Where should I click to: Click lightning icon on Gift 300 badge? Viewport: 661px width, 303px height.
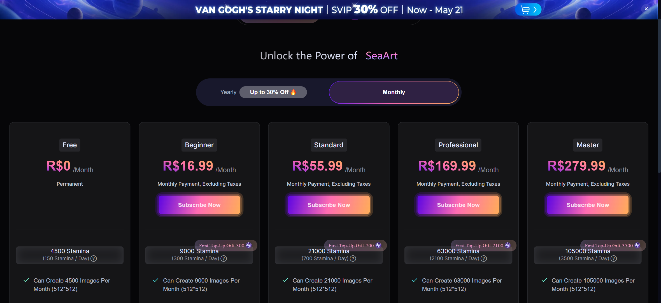pos(249,245)
